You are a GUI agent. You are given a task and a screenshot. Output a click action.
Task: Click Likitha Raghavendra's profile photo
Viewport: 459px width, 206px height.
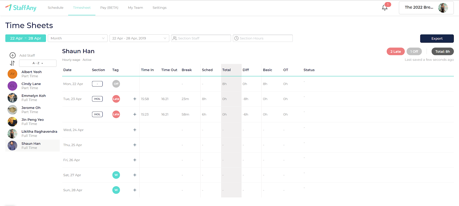click(12, 134)
